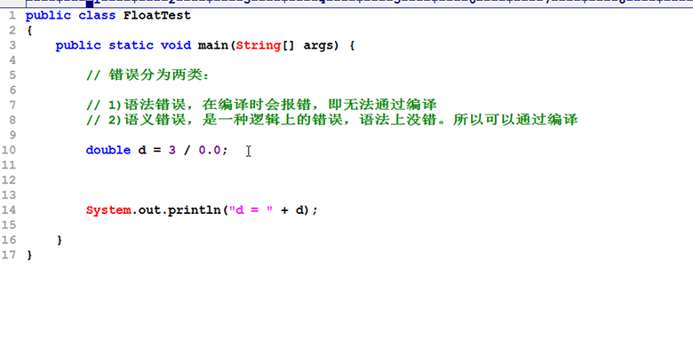Click the 'args' parameter name

pyautogui.click(x=318, y=45)
